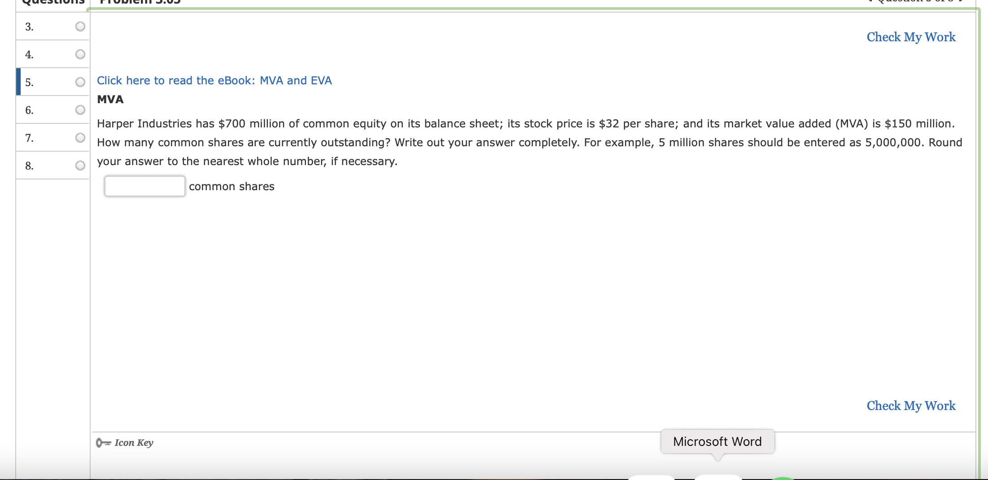This screenshot has width=988, height=480.
Task: Go to question 7 in sidebar
Action: point(52,138)
